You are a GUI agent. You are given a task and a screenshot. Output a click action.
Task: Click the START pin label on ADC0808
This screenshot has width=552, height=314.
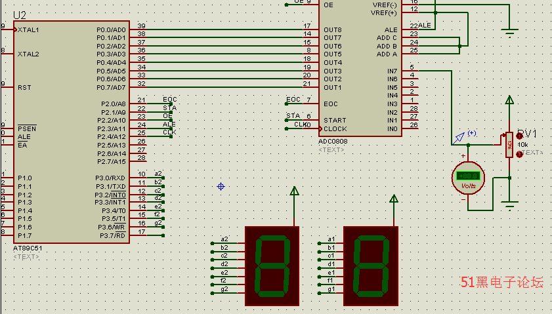click(x=335, y=120)
